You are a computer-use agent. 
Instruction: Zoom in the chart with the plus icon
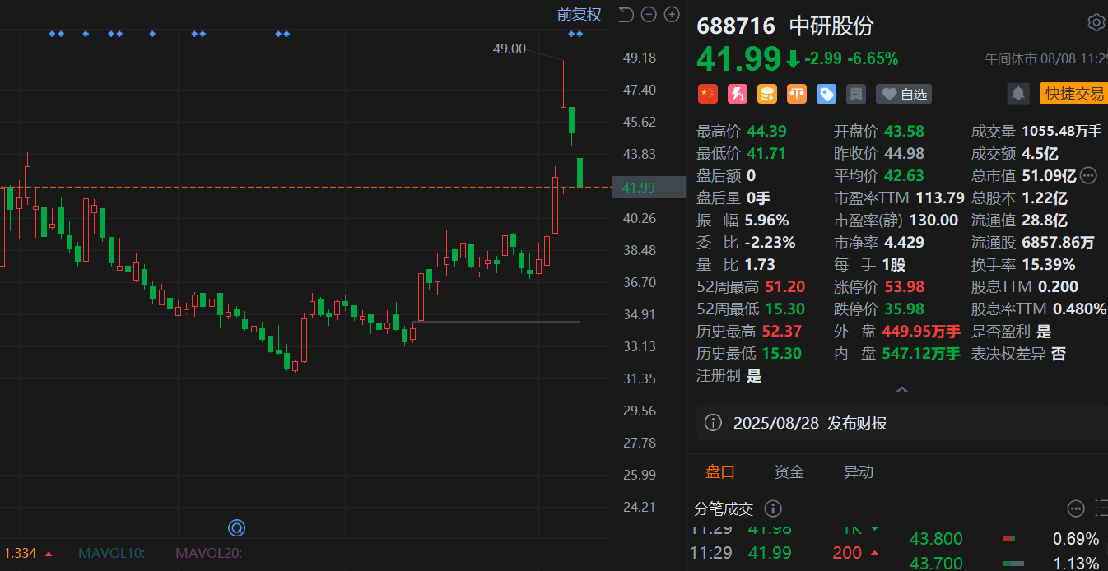672,14
